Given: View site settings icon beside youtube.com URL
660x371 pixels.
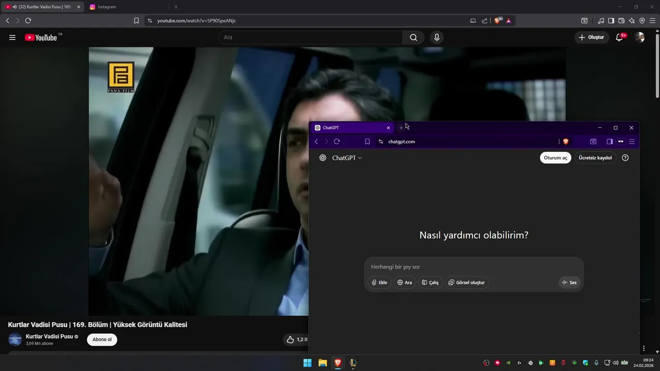Looking at the screenshot, I should click(150, 21).
